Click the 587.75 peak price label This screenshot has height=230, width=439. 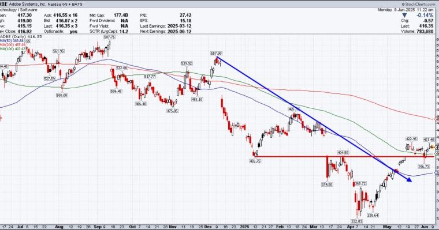109,37
